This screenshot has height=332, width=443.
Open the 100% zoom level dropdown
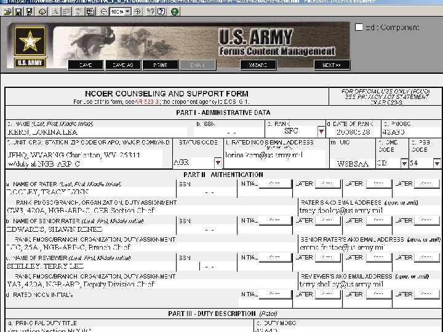(x=128, y=12)
